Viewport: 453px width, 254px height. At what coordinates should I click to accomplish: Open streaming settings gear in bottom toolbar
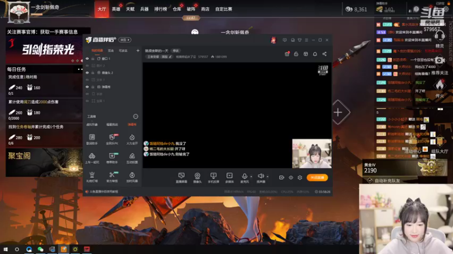300,178
